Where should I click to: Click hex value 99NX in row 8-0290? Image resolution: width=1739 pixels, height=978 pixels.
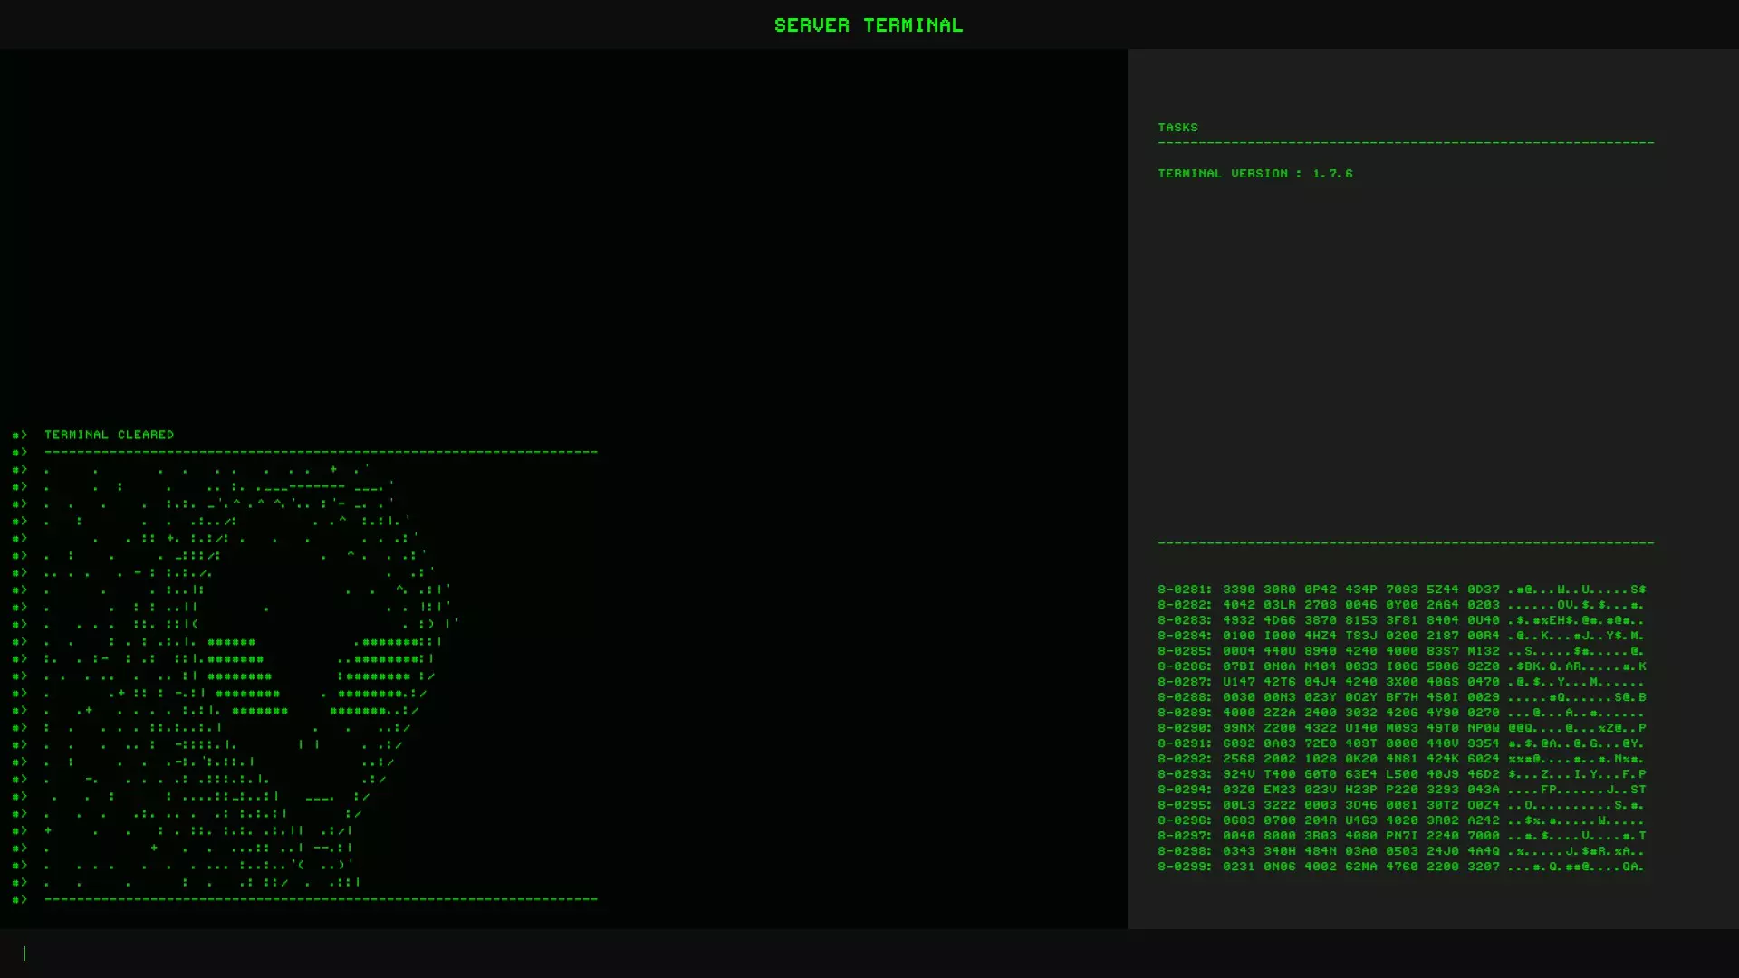[x=1238, y=728]
